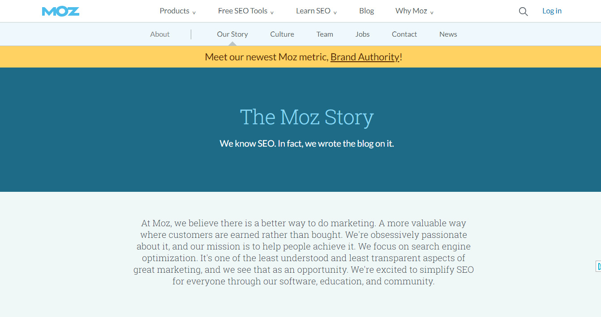This screenshot has width=601, height=317.
Task: Click the Moz logo
Action: (60, 11)
